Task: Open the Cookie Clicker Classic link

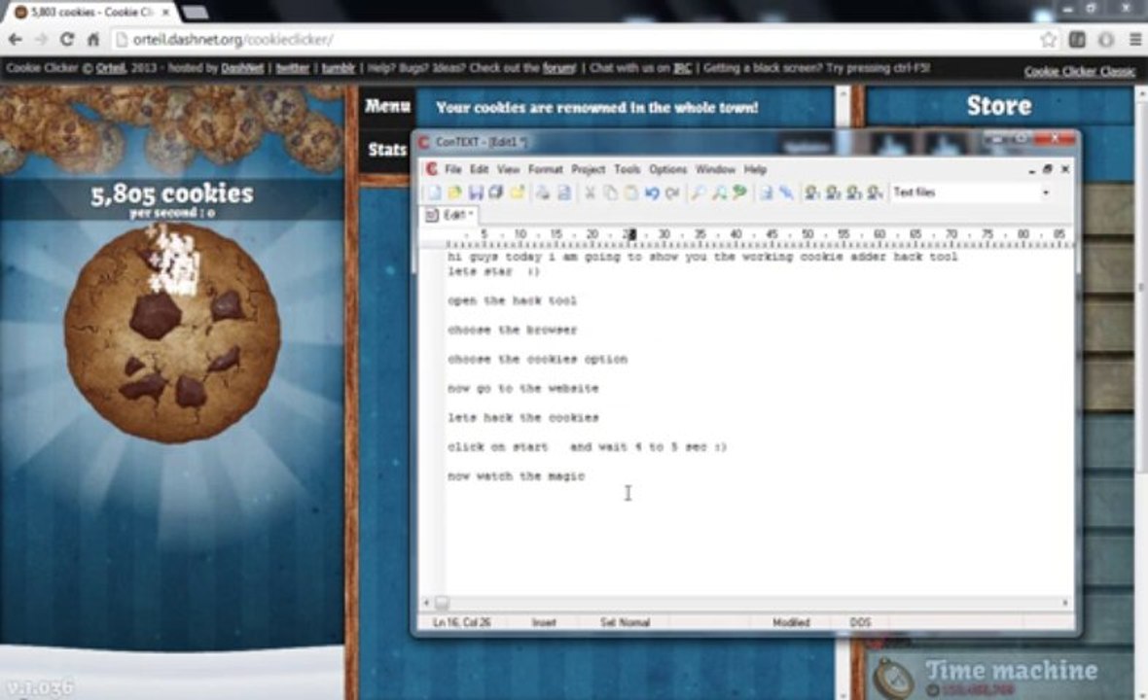Action: pos(1079,71)
